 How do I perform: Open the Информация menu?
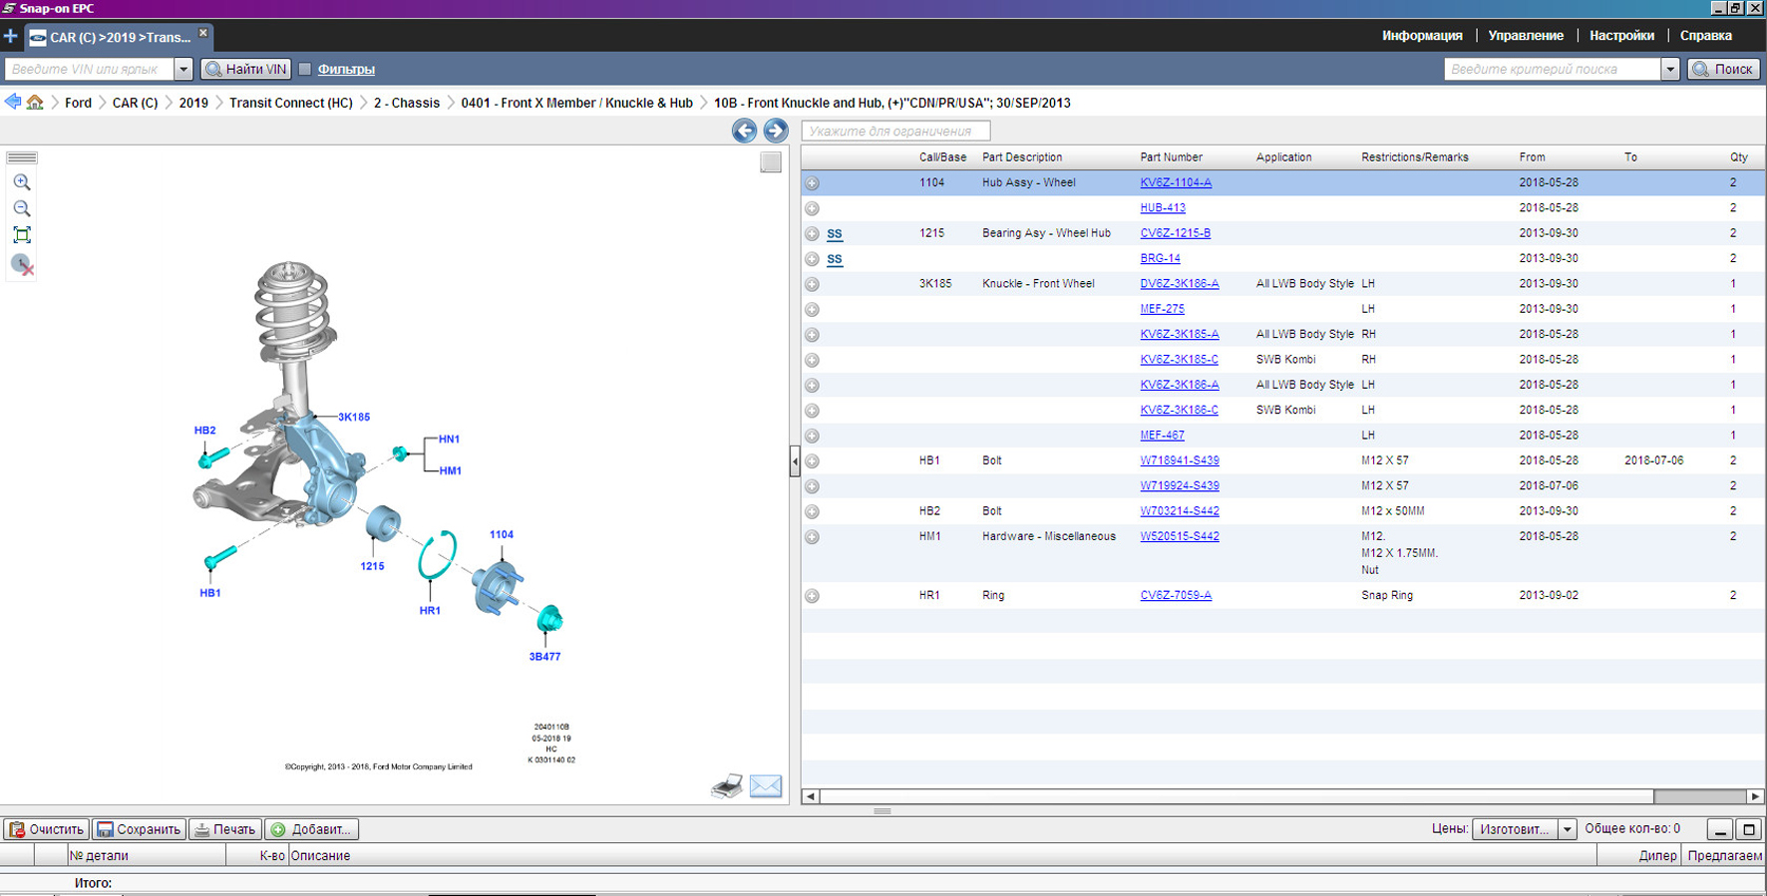pos(1421,36)
